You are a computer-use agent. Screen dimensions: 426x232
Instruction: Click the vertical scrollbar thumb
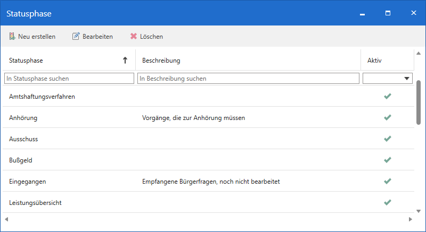(419, 102)
